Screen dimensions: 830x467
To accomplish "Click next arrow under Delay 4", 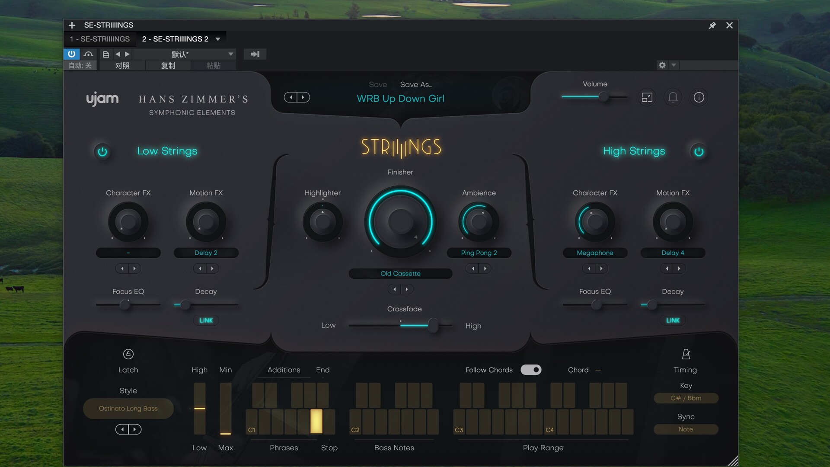I will (x=679, y=269).
